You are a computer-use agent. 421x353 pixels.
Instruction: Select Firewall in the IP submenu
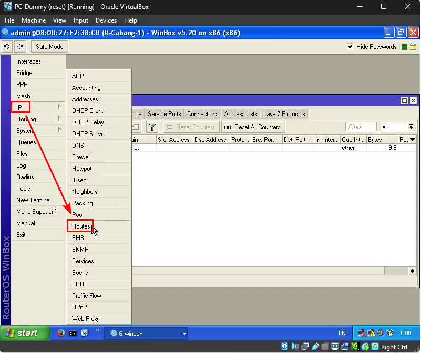(98, 157)
